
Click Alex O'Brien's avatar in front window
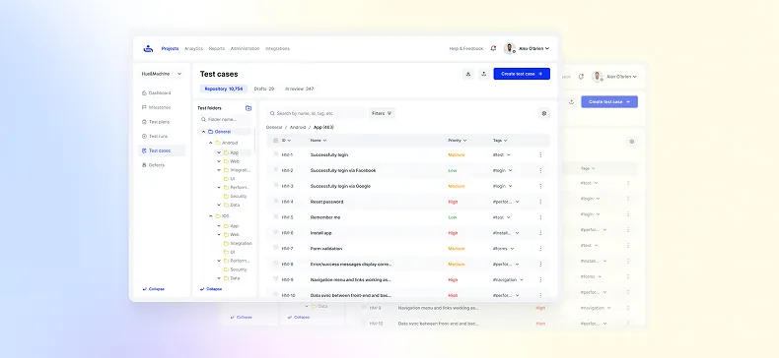click(510, 48)
